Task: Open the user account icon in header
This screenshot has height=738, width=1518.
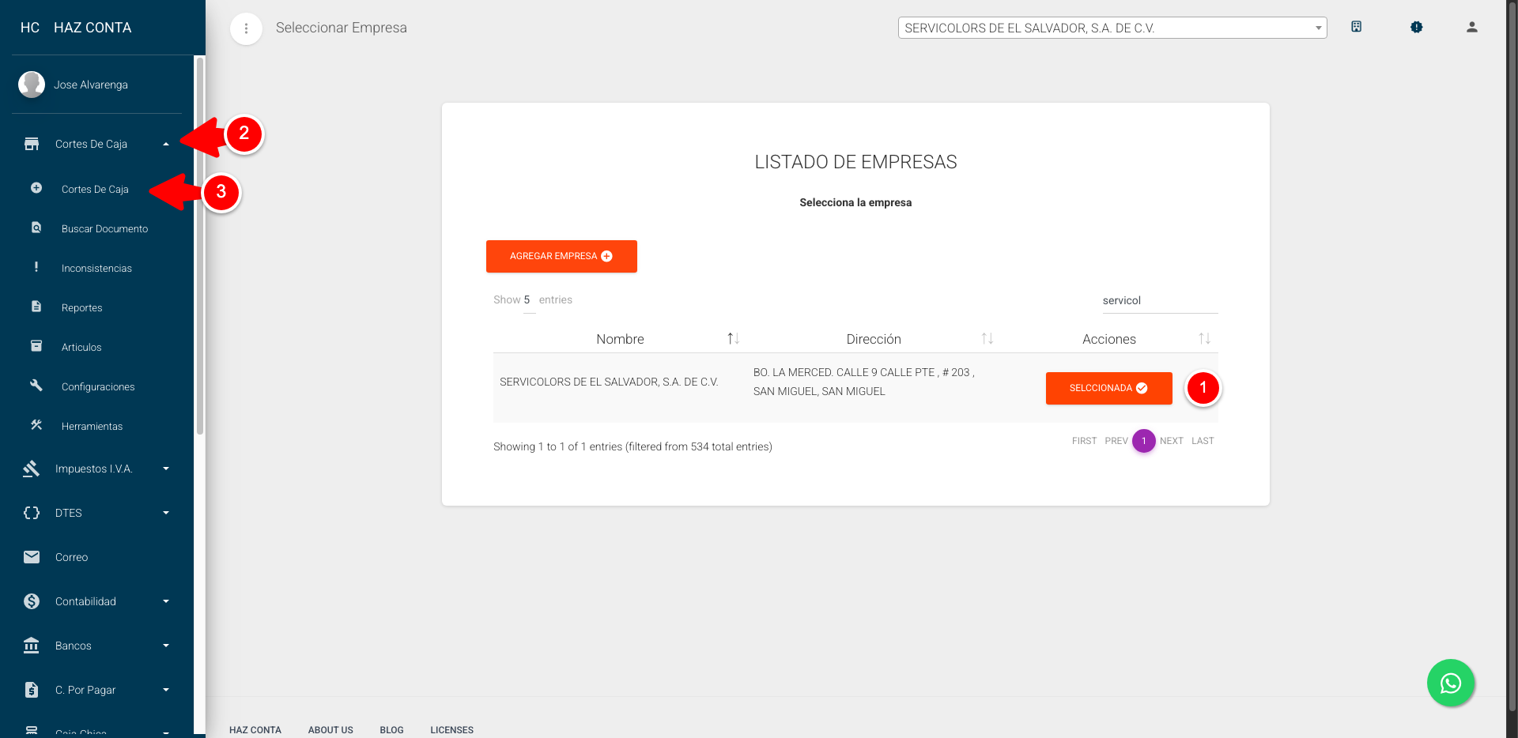Action: [x=1471, y=27]
